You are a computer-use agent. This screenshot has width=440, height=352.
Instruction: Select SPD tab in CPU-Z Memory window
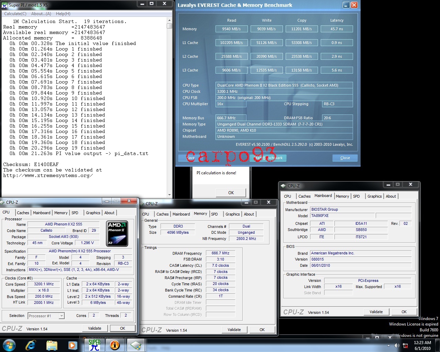[214, 214]
